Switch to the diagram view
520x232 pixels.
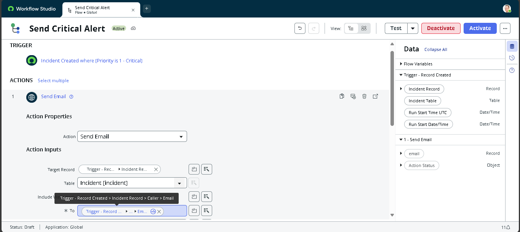[363, 28]
